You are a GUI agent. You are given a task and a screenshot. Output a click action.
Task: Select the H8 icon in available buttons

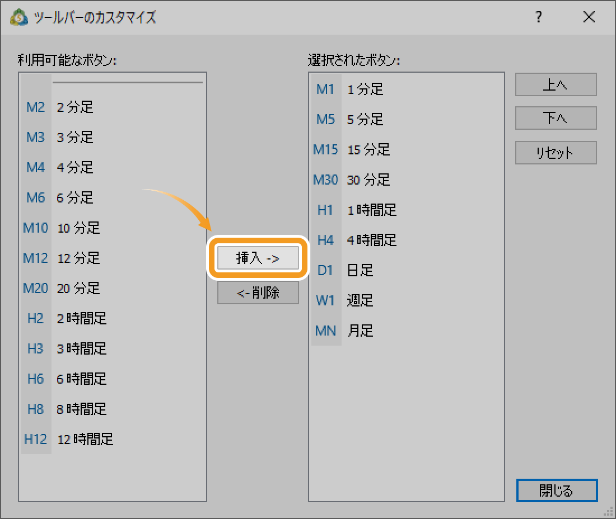click(36, 409)
